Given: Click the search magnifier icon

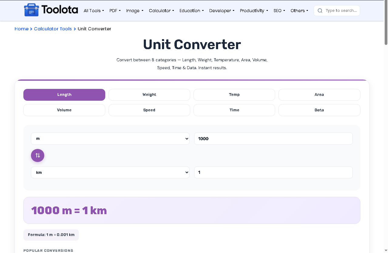Looking at the screenshot, I should tap(320, 11).
